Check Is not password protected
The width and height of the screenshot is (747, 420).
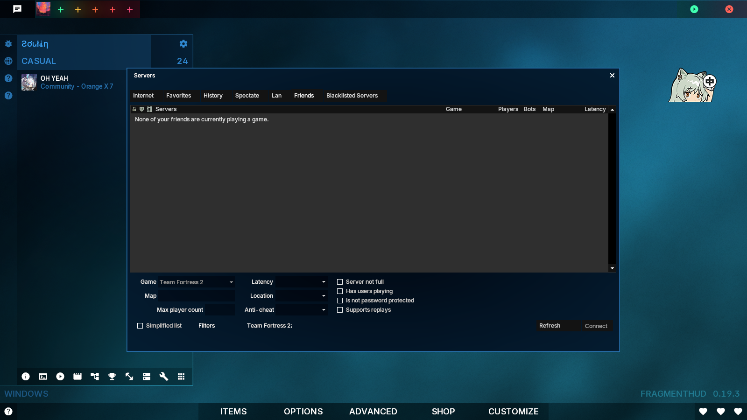pos(340,301)
